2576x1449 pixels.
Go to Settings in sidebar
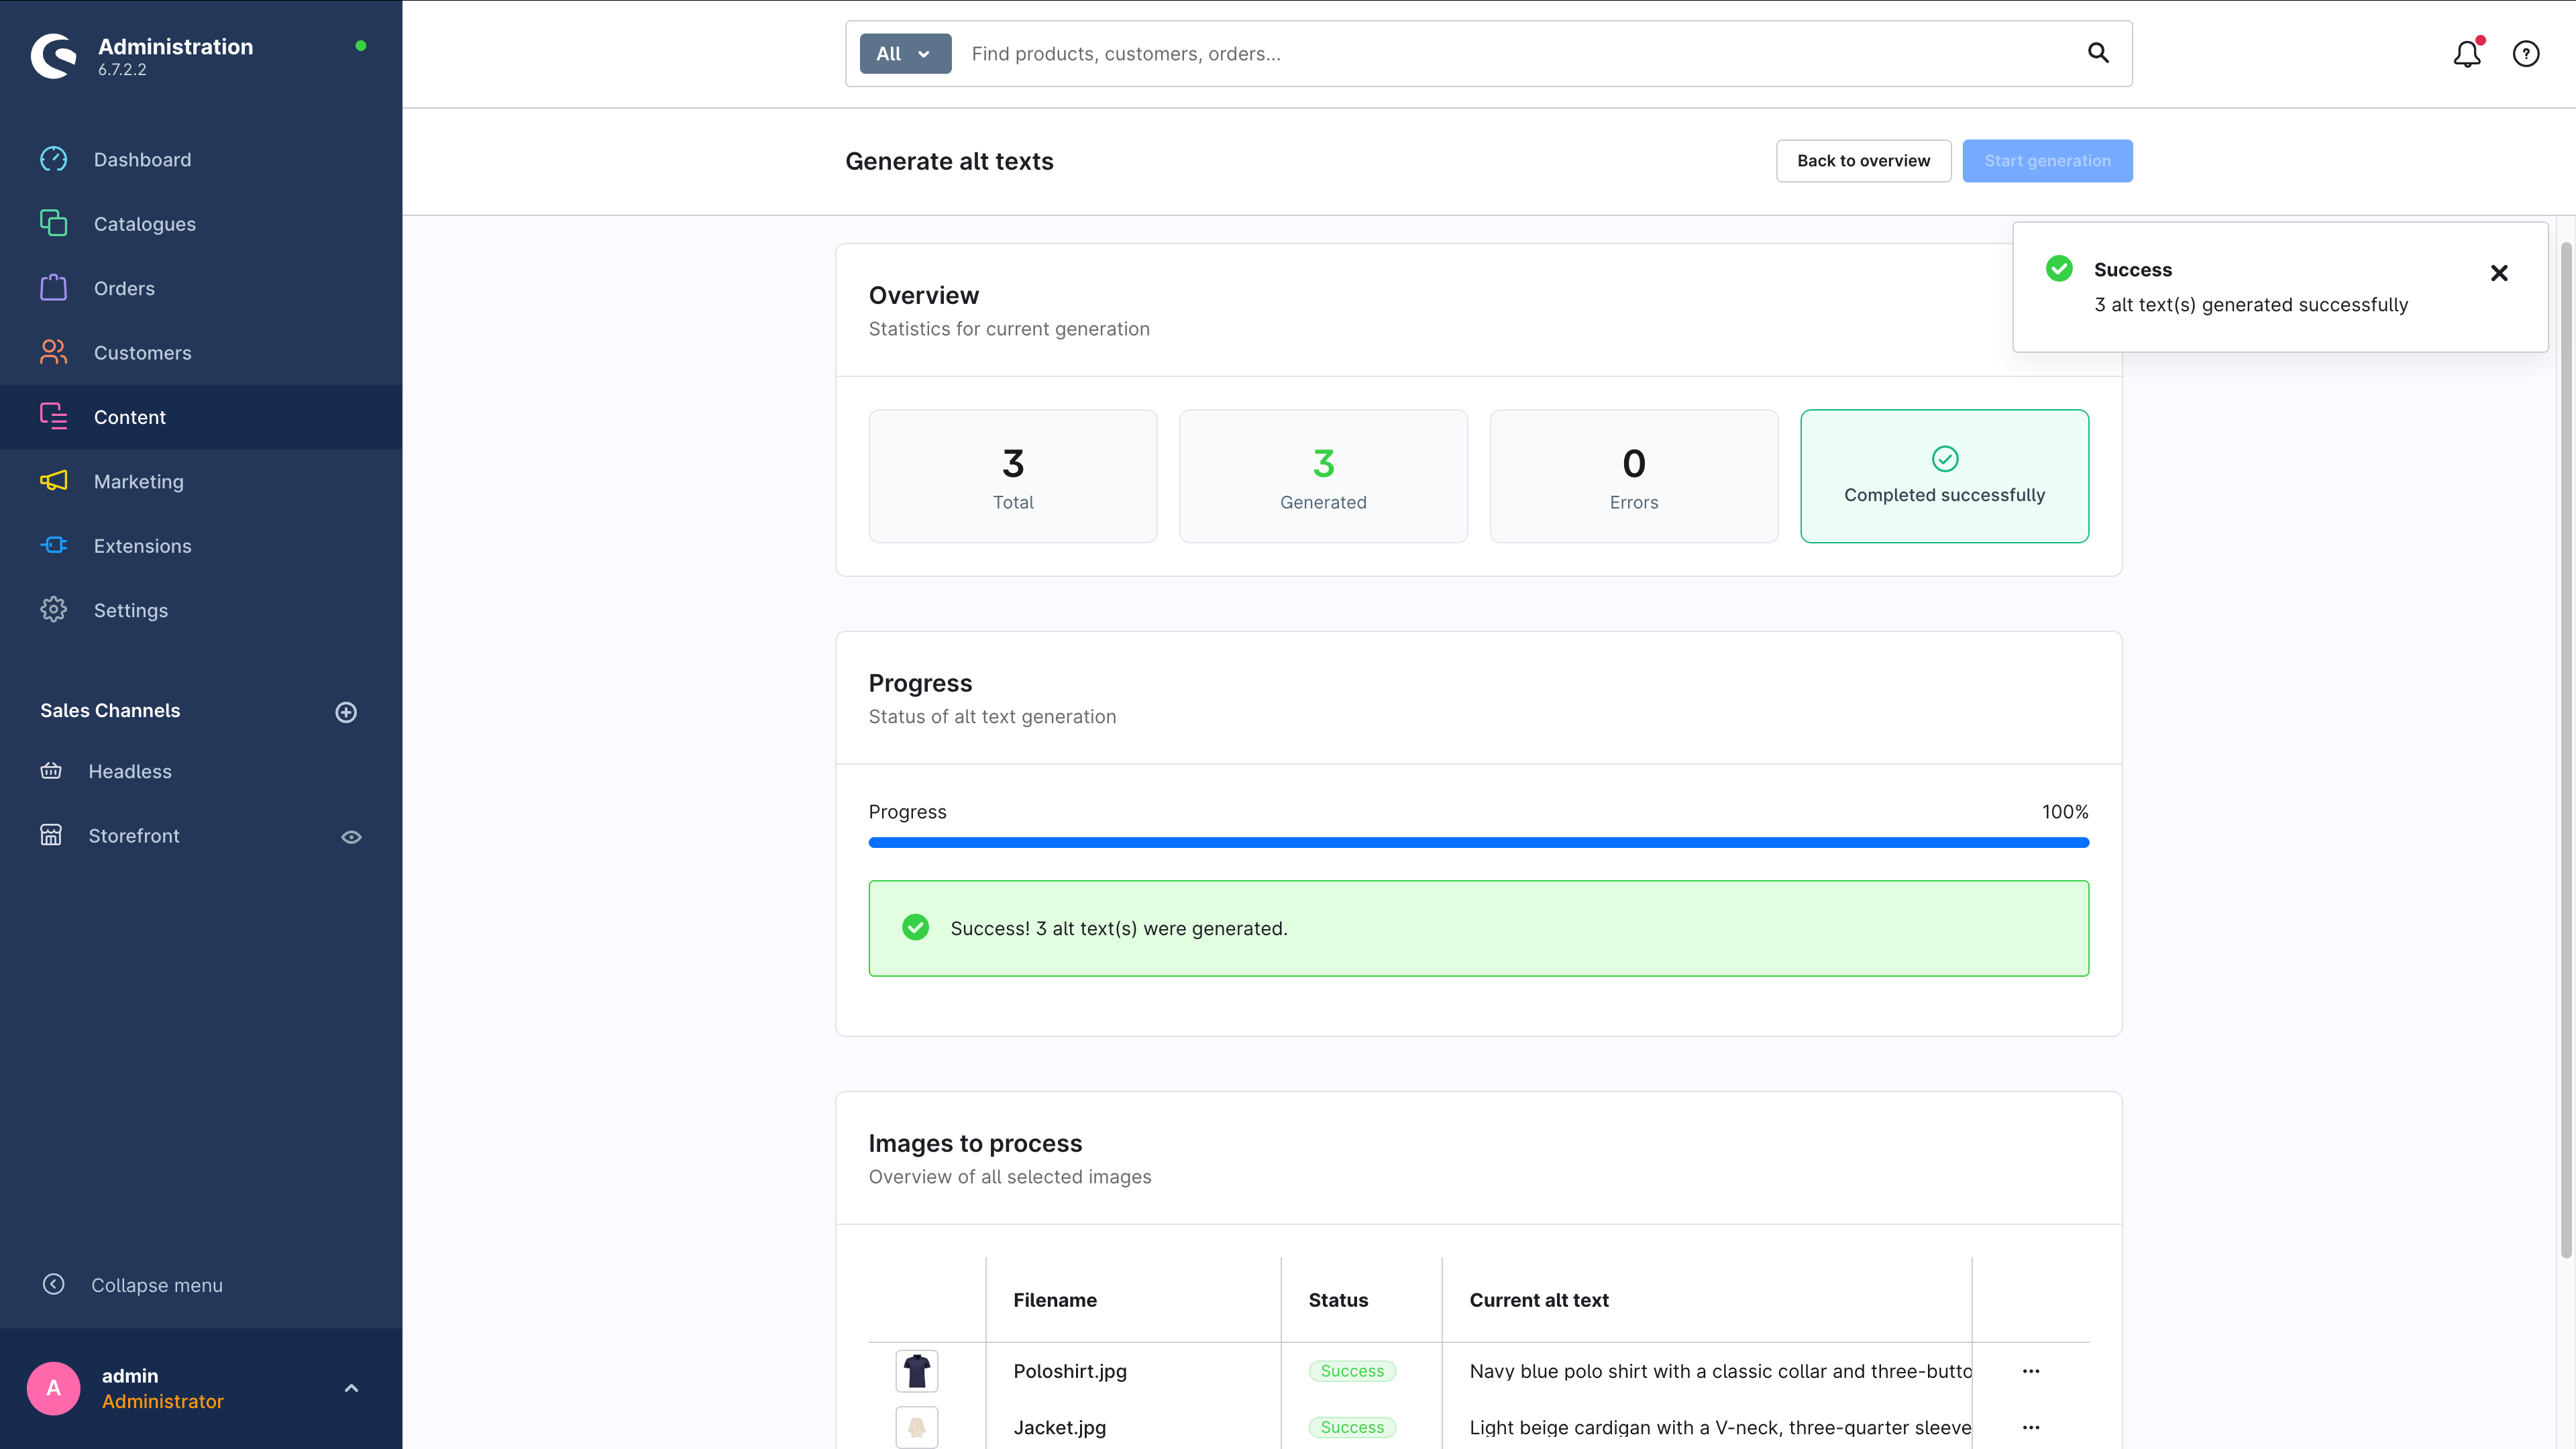pos(131,610)
